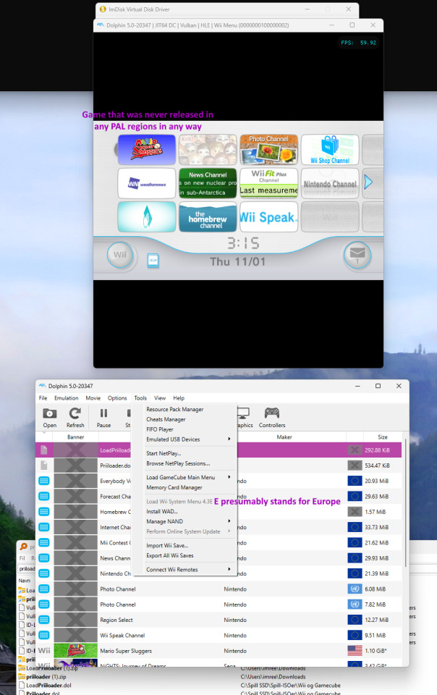
Task: Select Import Wii Save...
Action: point(184,546)
